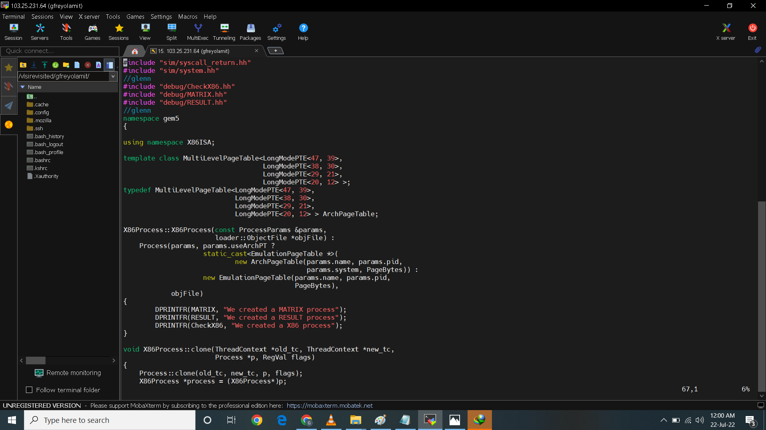Refresh the SFTP folder listing

point(55,65)
